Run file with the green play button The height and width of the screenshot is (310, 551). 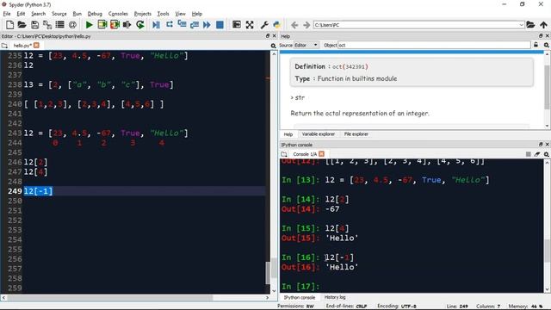pos(90,25)
